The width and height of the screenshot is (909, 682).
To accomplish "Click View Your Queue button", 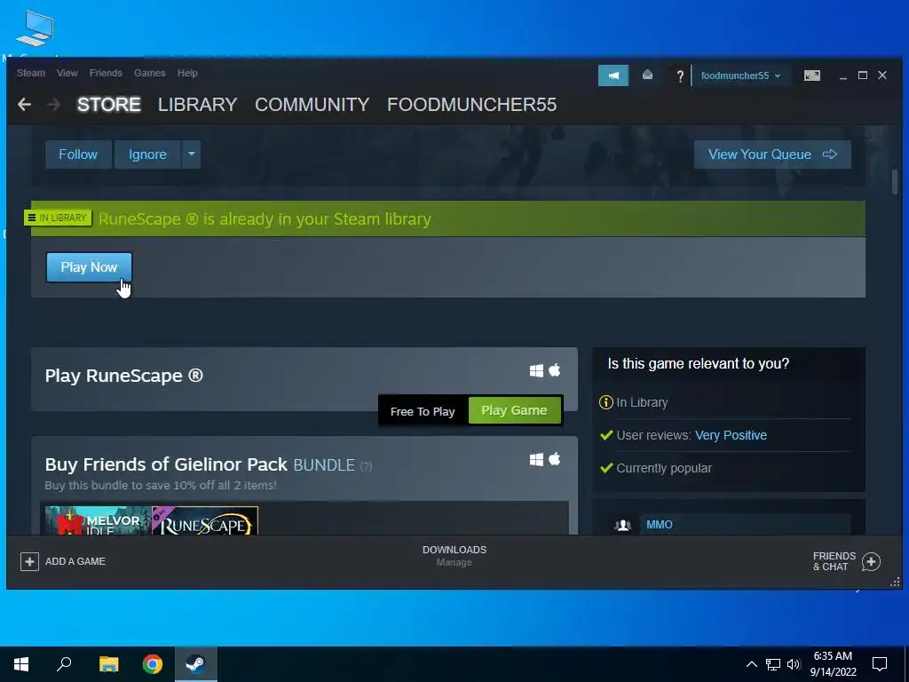I will point(773,155).
